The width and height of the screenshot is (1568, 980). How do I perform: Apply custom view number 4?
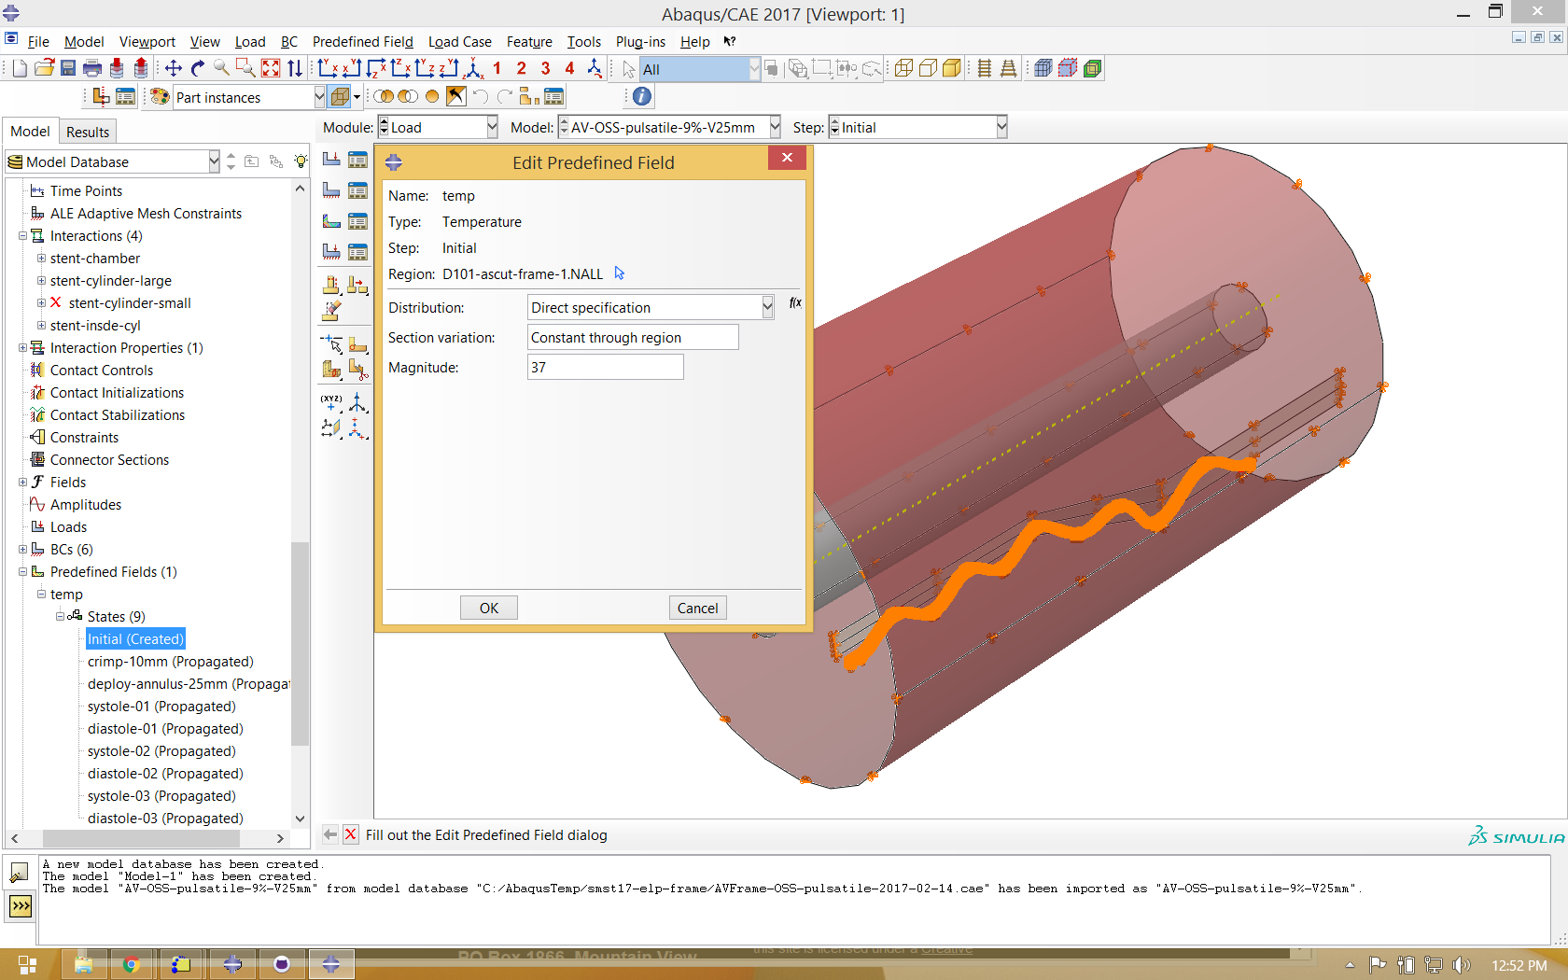pyautogui.click(x=570, y=68)
